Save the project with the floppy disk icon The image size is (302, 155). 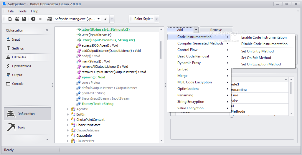click(24, 19)
